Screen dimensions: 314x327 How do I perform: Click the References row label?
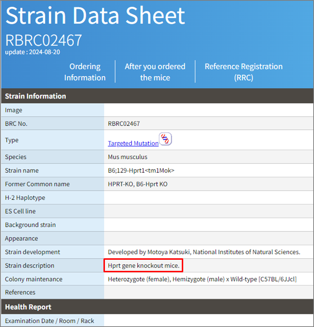pyautogui.click(x=20, y=292)
